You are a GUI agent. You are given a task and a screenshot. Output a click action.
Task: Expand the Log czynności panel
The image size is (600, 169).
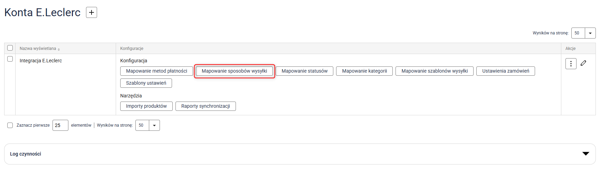(x=585, y=154)
